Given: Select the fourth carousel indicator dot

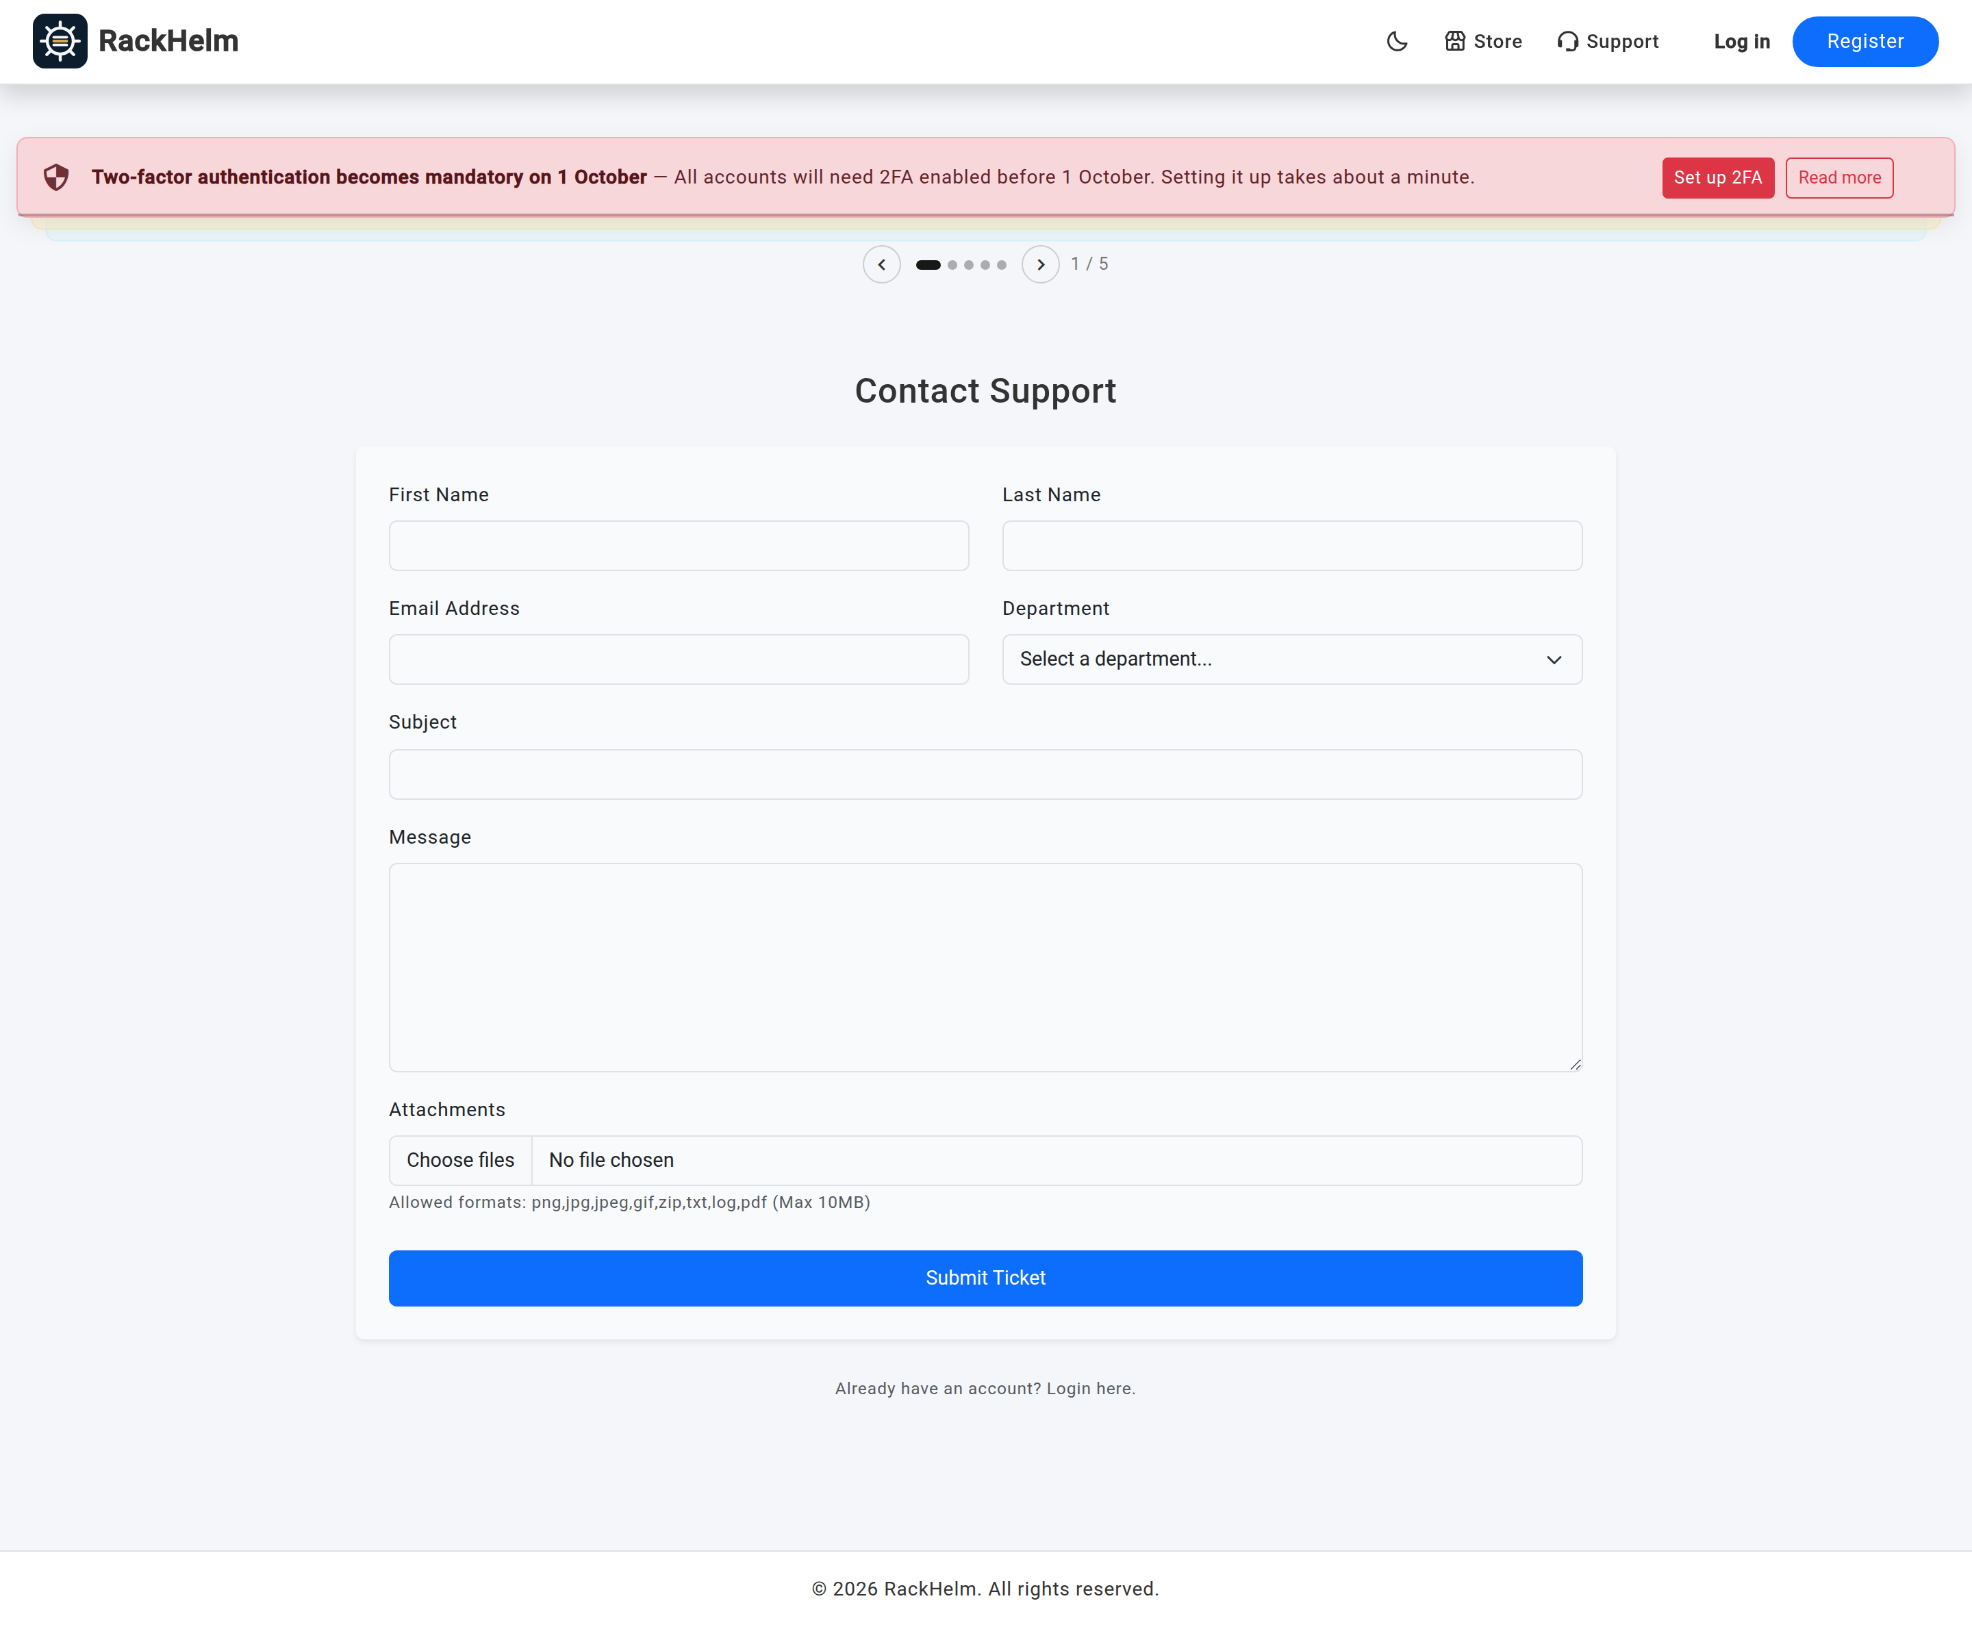Looking at the screenshot, I should click(985, 265).
